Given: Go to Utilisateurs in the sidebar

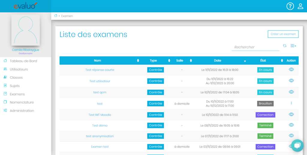Looking at the screenshot, I should click(19, 69).
